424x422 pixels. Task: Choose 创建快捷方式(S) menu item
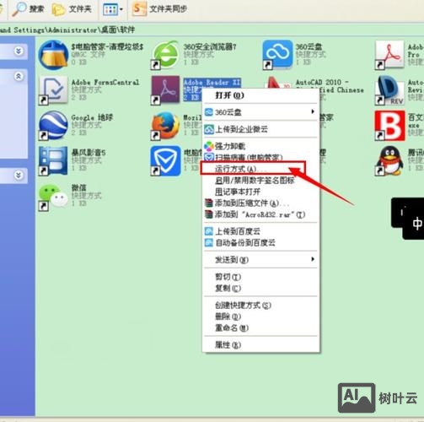click(260, 306)
